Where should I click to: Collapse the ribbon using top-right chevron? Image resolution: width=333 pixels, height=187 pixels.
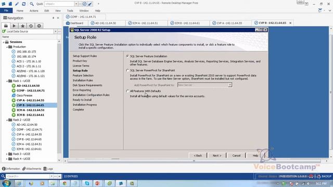click(x=329, y=10)
